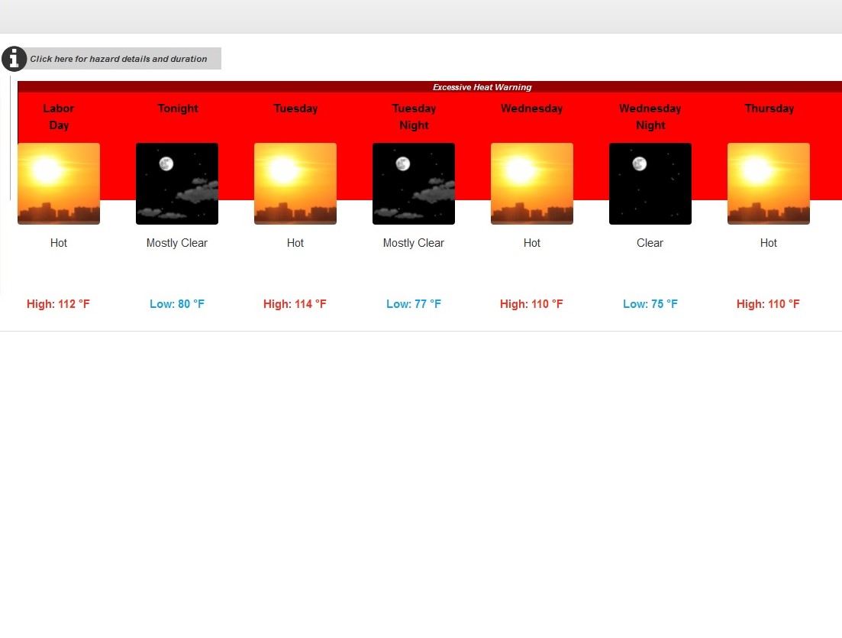Click Wednesday's hot sun forecast icon
Image resolution: width=842 pixels, height=638 pixels.
532,183
